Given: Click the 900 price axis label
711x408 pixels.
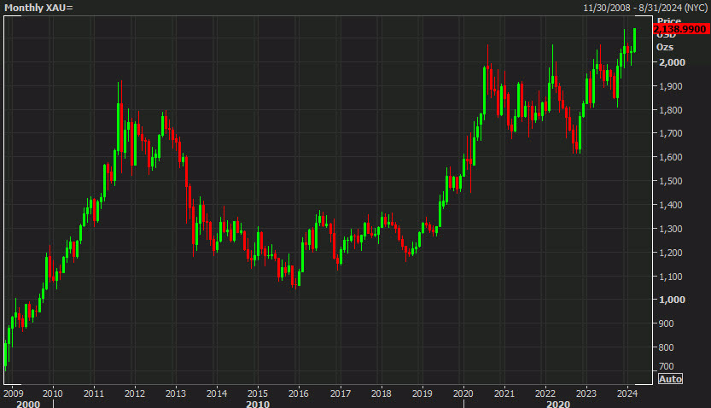Looking at the screenshot, I should pyautogui.click(x=666, y=323).
